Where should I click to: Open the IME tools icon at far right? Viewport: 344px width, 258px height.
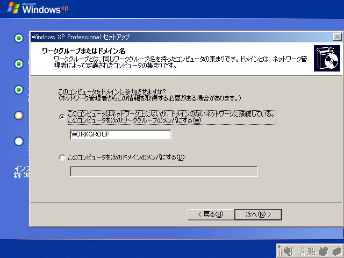[x=337, y=252]
